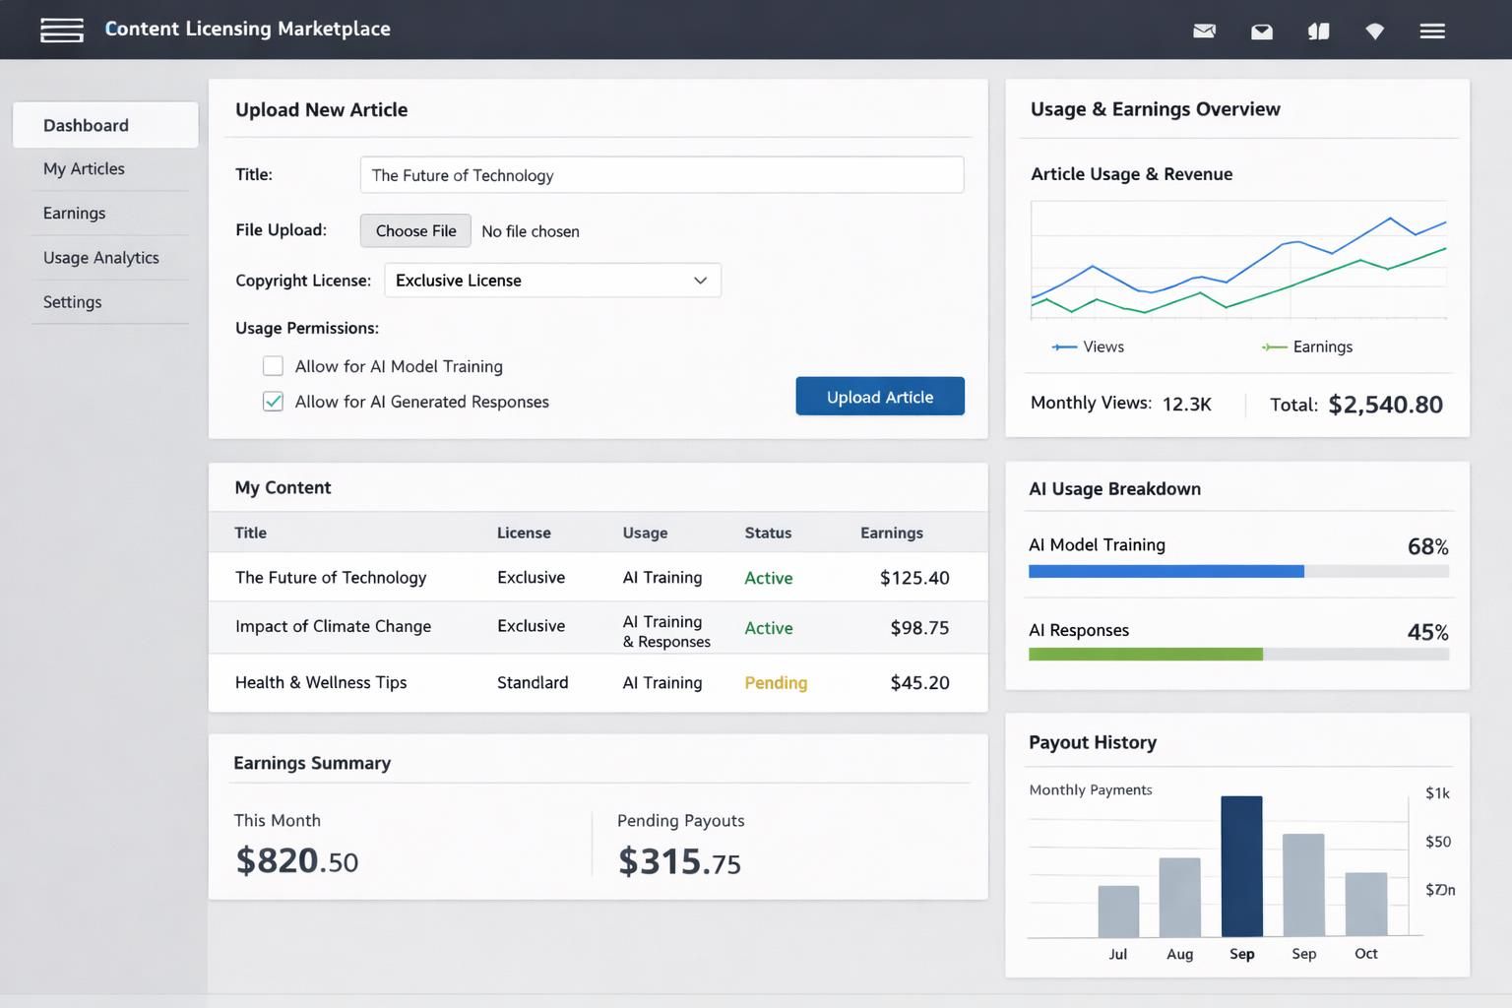Click the Choose File button
Image resolution: width=1512 pixels, height=1008 pixels.
coord(415,231)
